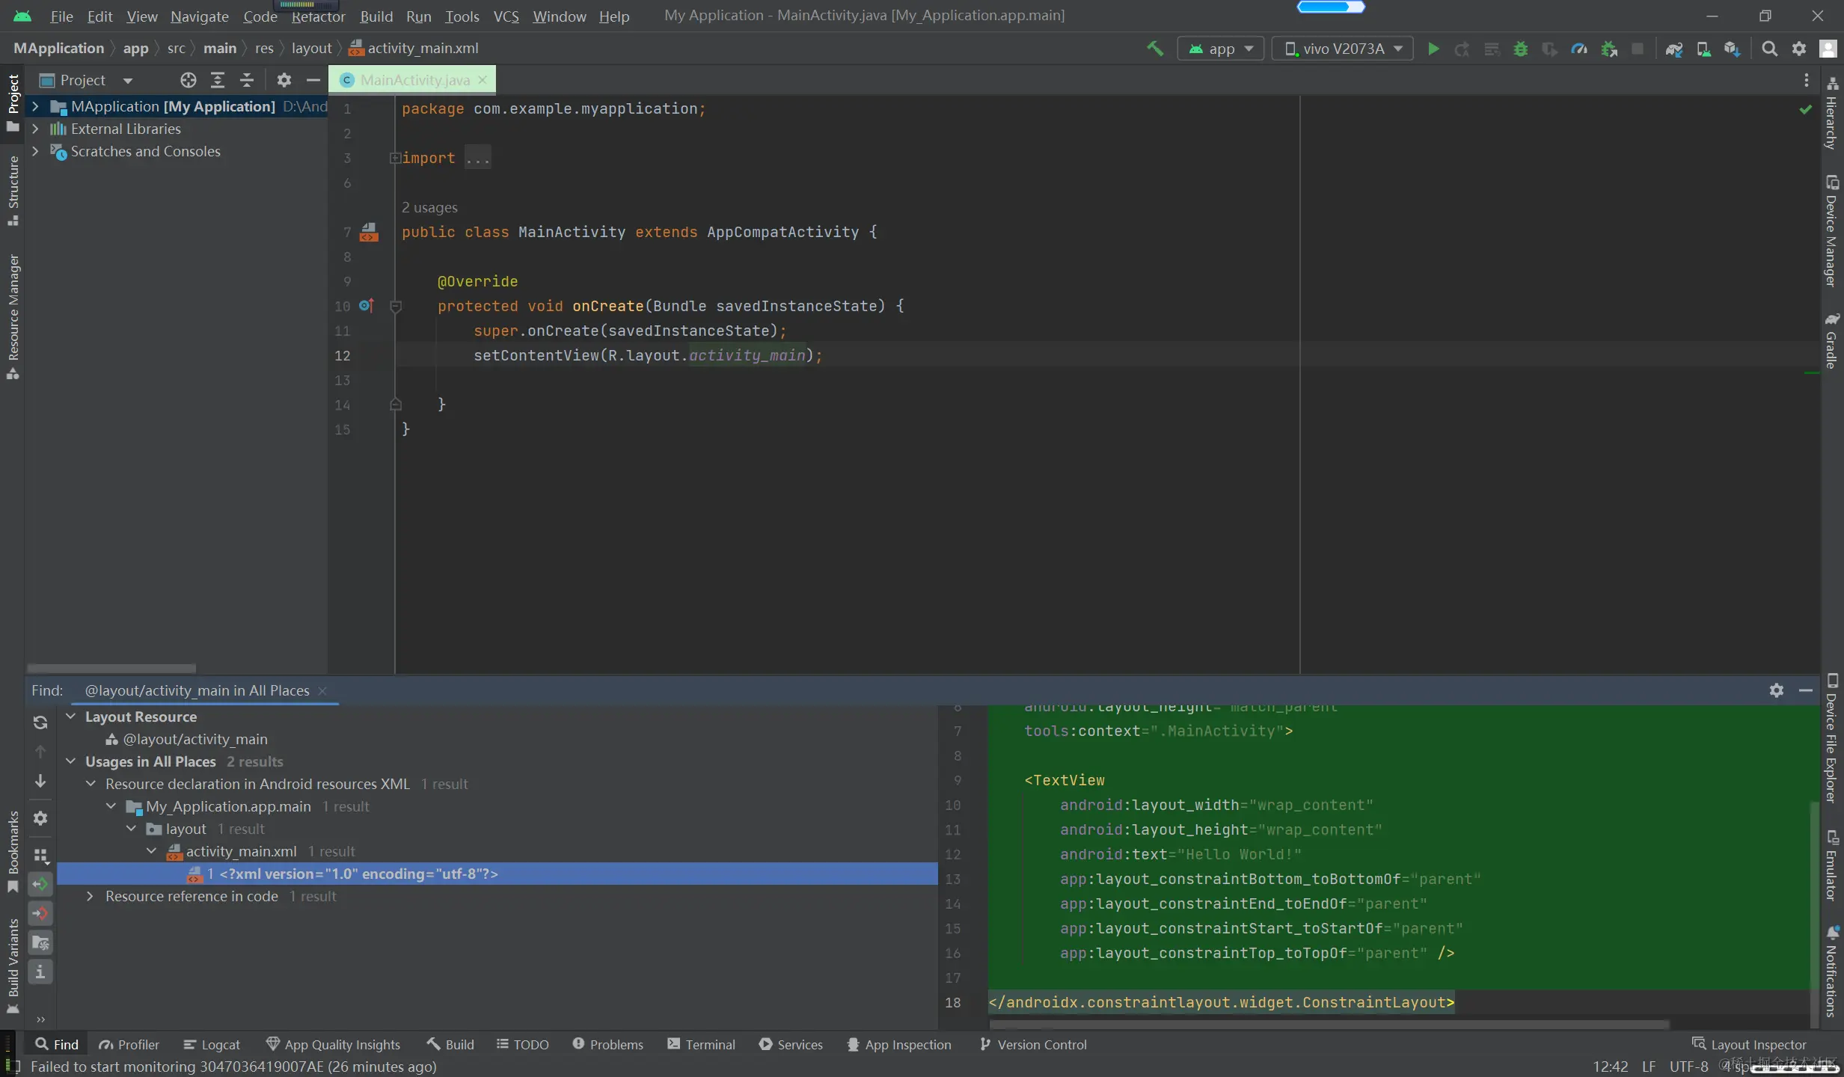Open SDK Manager cube icon

pos(1732,49)
